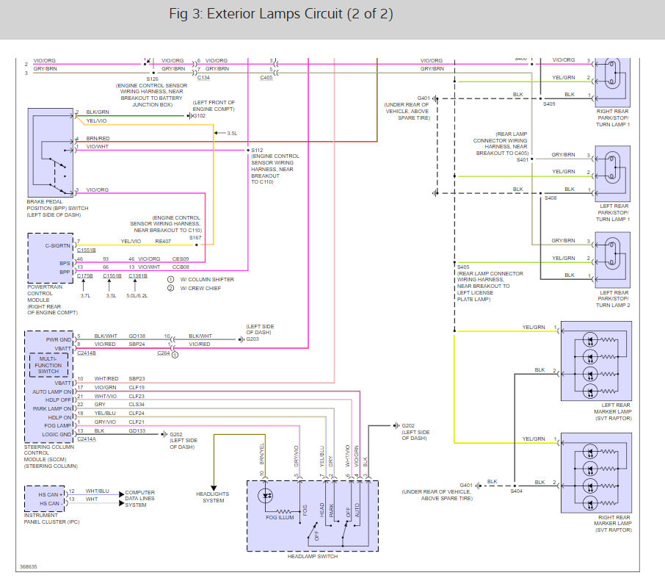
Task: Click the S409 splice label
Action: pyautogui.click(x=549, y=104)
